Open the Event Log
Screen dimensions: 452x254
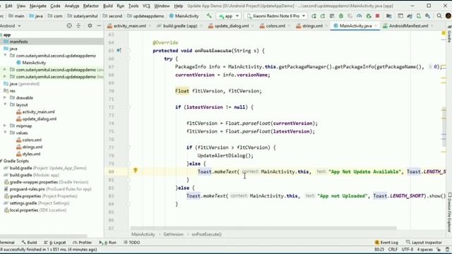[386, 243]
